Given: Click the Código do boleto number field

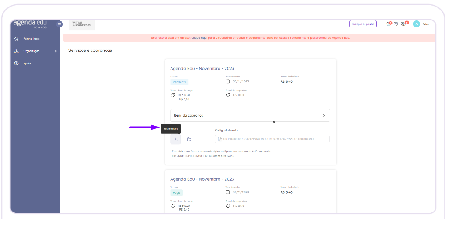Looking at the screenshot, I should [272, 139].
